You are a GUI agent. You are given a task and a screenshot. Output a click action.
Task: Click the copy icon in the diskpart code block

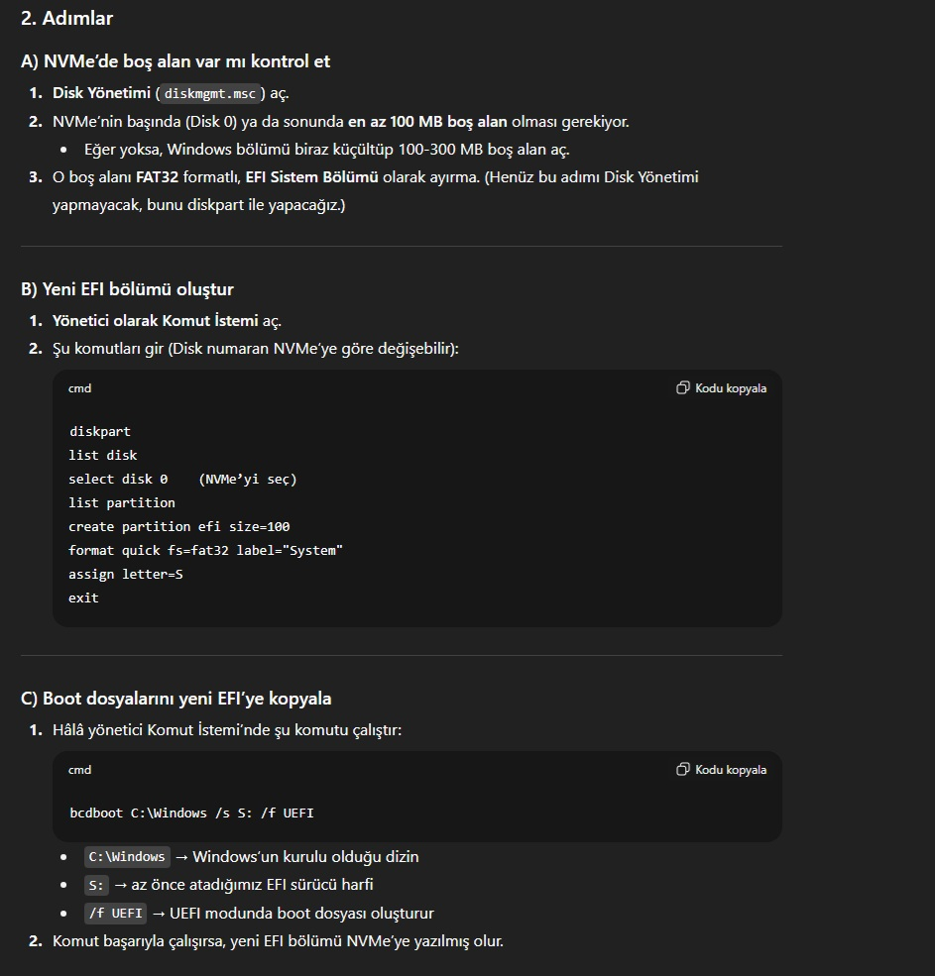683,387
